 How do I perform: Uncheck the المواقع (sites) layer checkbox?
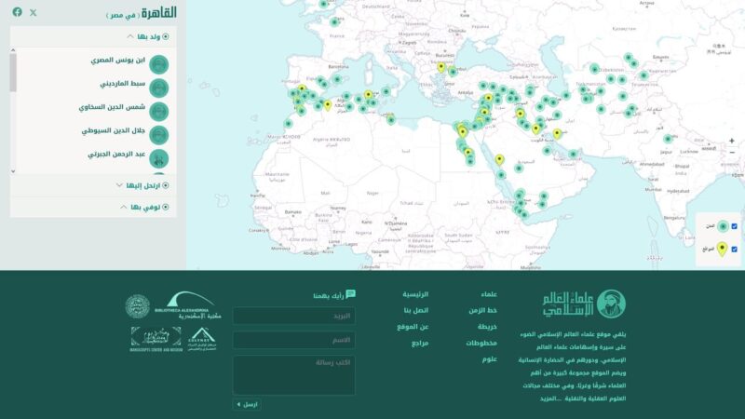(x=734, y=249)
